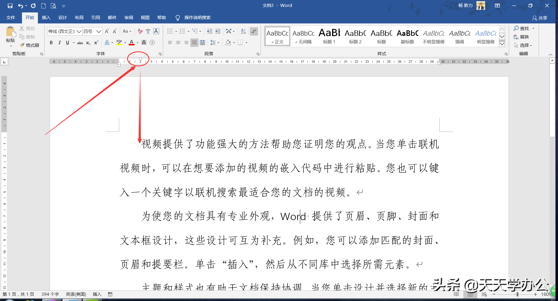
Task: Increase the font size with grow-font icon
Action: [107, 31]
